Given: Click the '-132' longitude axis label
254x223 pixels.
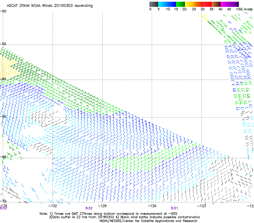Looking at the screenshot, I should click(x=53, y=206).
